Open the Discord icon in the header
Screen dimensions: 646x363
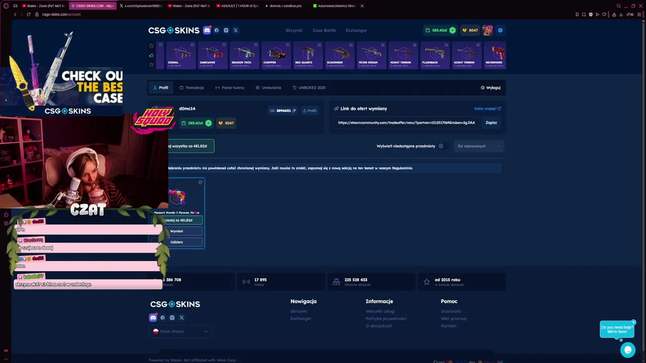tap(207, 30)
